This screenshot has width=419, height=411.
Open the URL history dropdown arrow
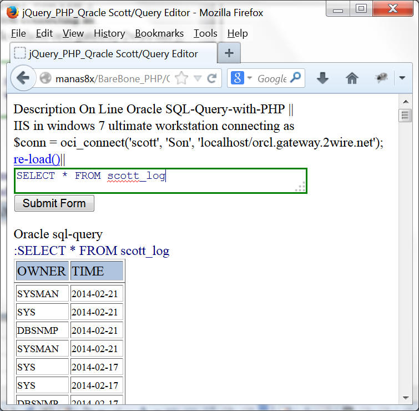click(198, 78)
